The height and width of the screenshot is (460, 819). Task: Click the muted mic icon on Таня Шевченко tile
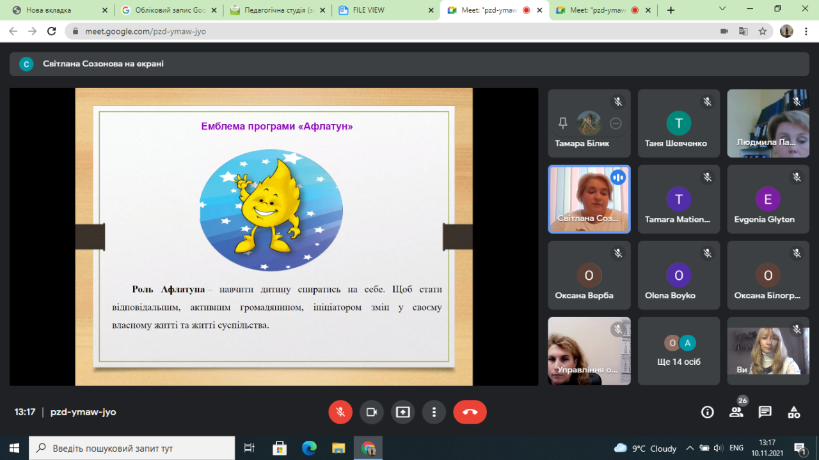[x=708, y=102]
